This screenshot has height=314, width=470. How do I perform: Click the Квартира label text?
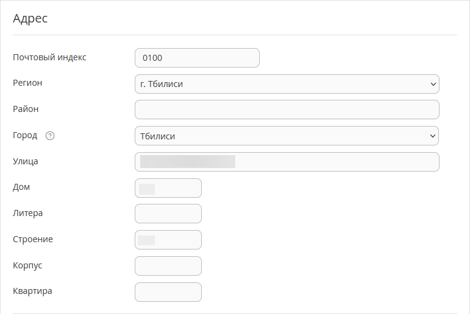point(32,291)
